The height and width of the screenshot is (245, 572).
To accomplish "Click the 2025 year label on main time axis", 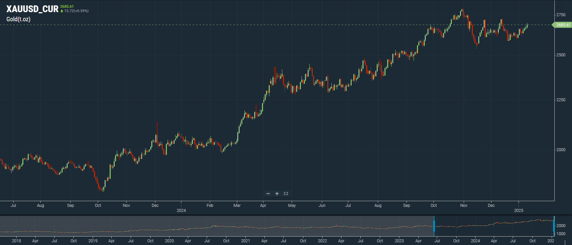I will click(519, 211).
